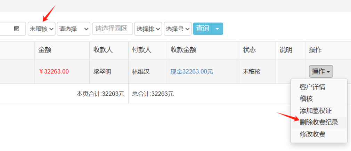Click payee name 梁翠明 in the row
Viewport: 351px width, 151px height.
pyautogui.click(x=102, y=72)
